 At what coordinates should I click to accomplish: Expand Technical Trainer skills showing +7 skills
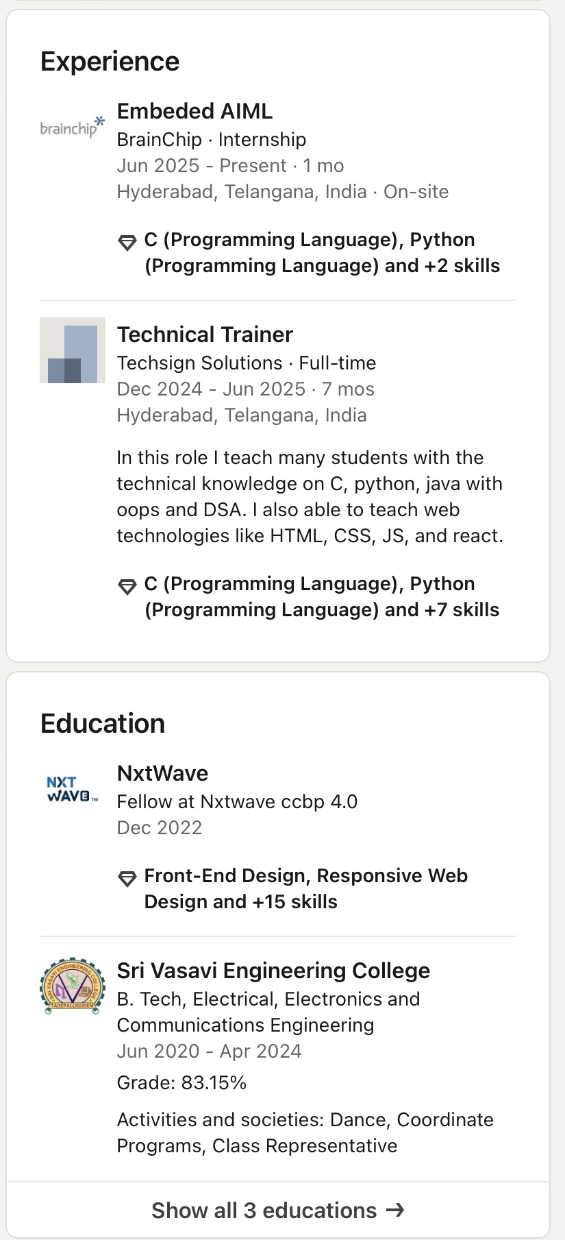(x=322, y=597)
